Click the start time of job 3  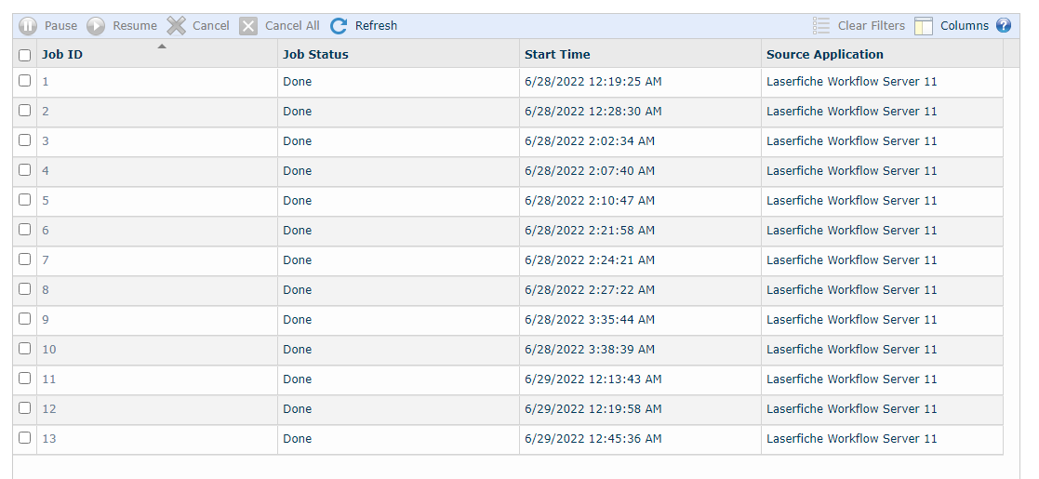[x=590, y=141]
